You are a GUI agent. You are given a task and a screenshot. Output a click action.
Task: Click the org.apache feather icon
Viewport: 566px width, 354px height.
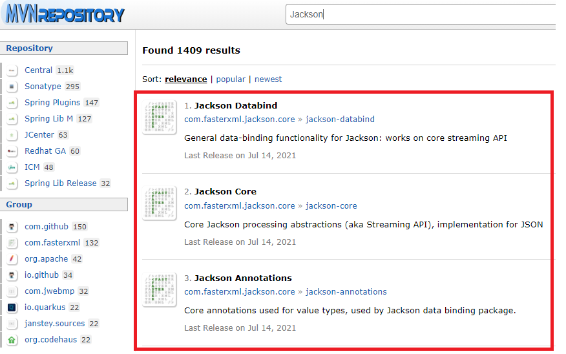[x=12, y=259]
